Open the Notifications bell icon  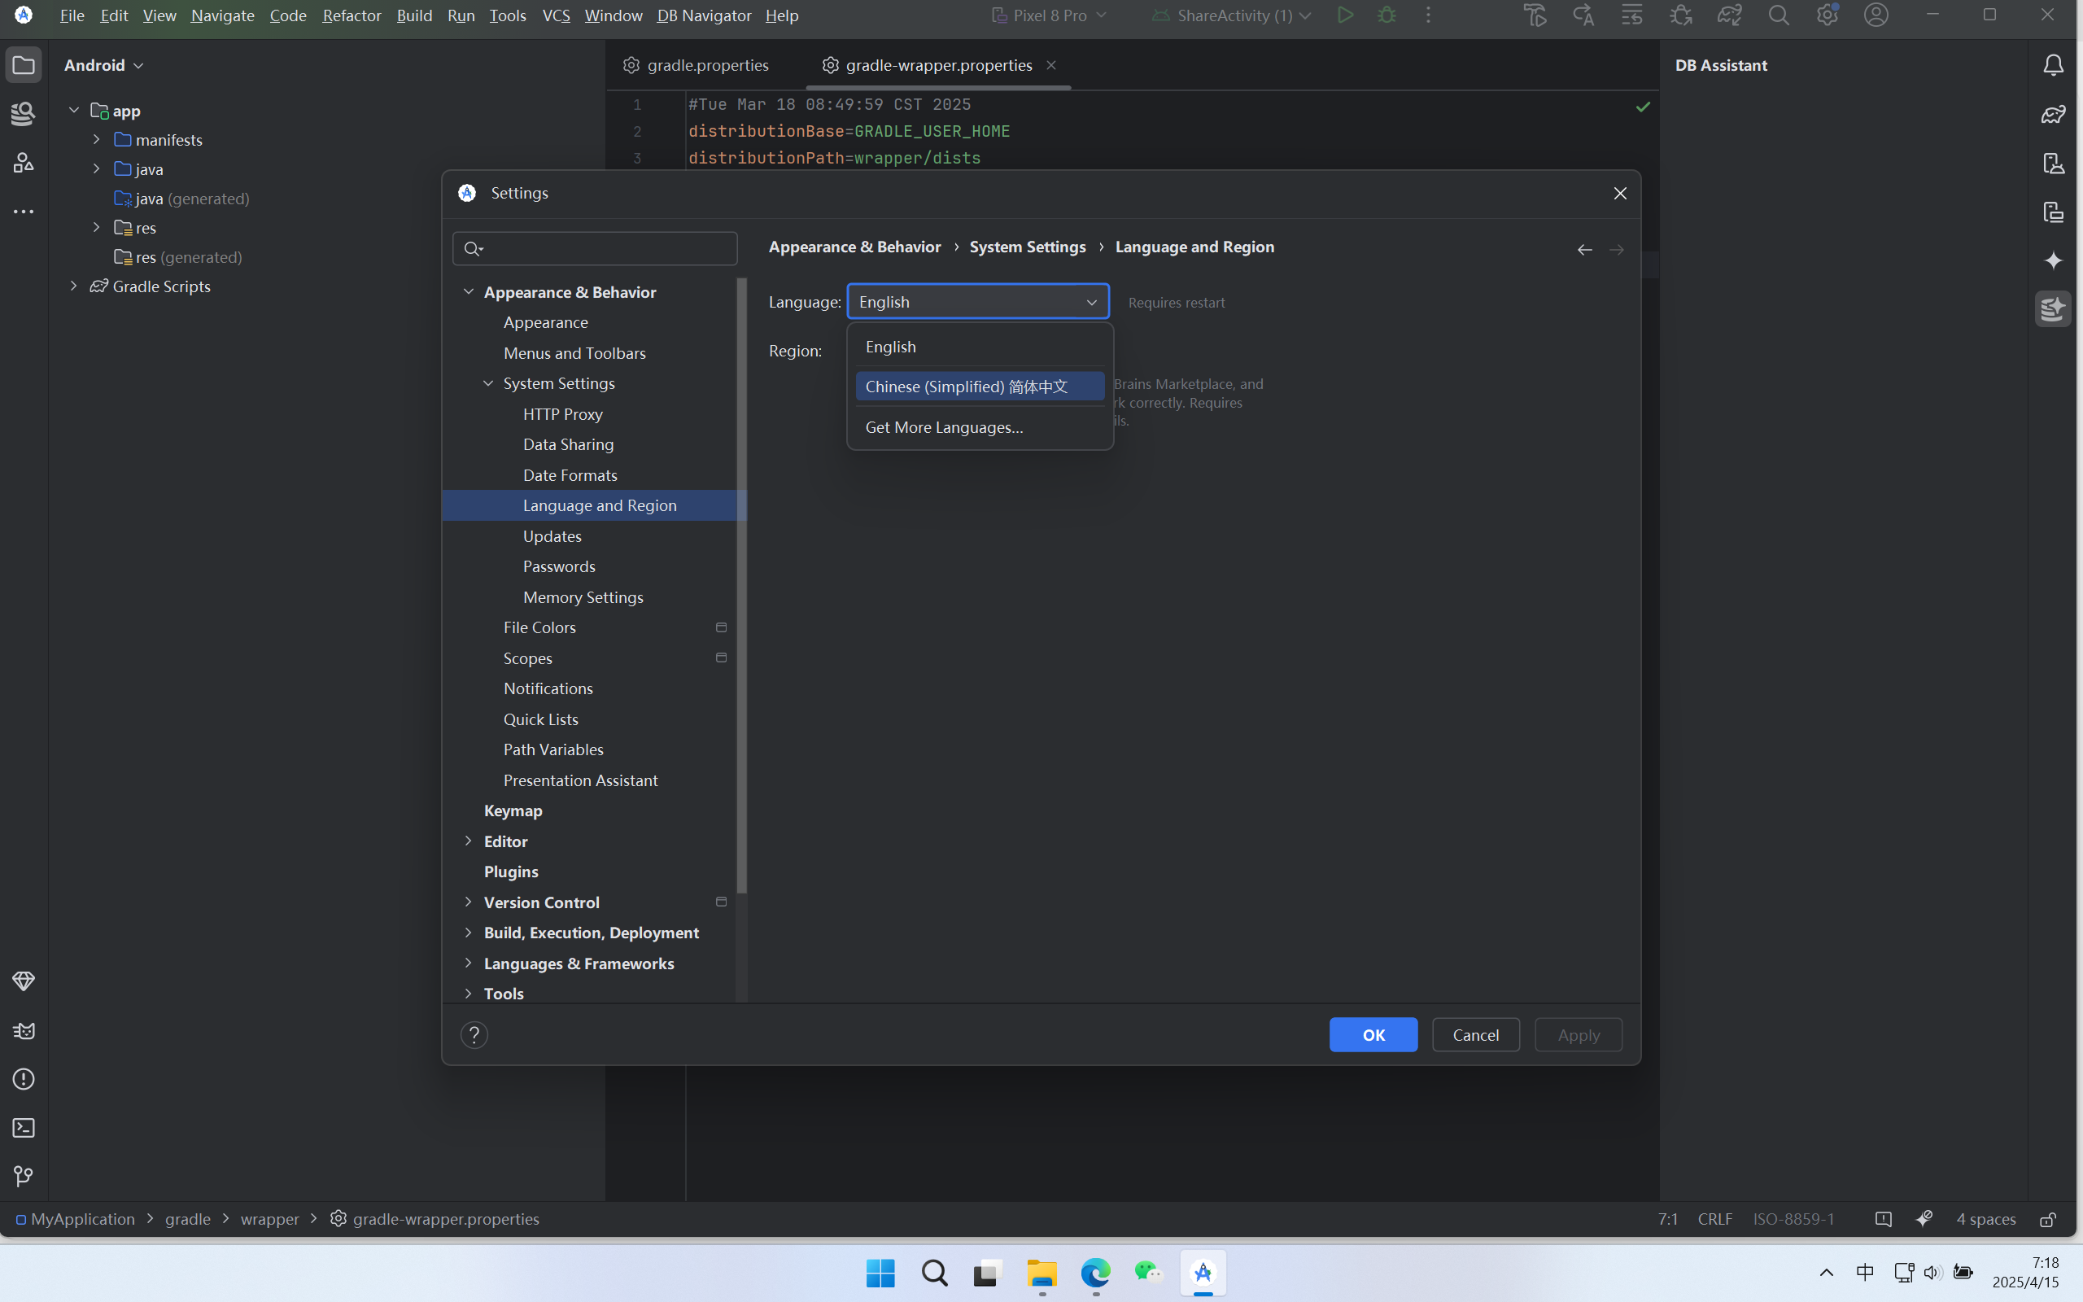(x=2053, y=65)
